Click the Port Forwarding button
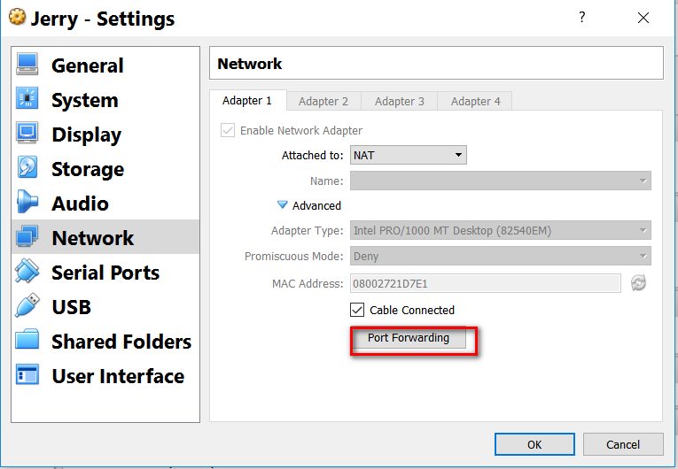Image resolution: width=678 pixels, height=469 pixels. pos(409,338)
